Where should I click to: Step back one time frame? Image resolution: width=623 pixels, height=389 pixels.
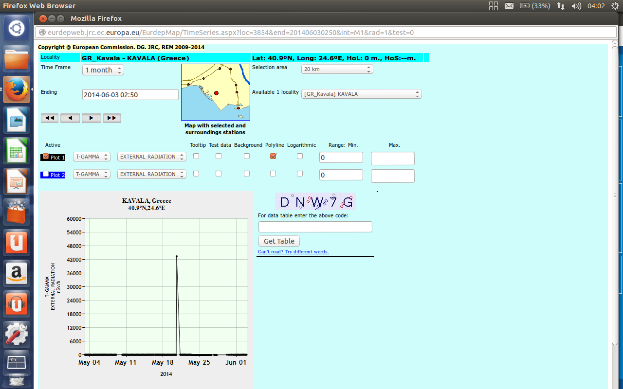tap(70, 118)
